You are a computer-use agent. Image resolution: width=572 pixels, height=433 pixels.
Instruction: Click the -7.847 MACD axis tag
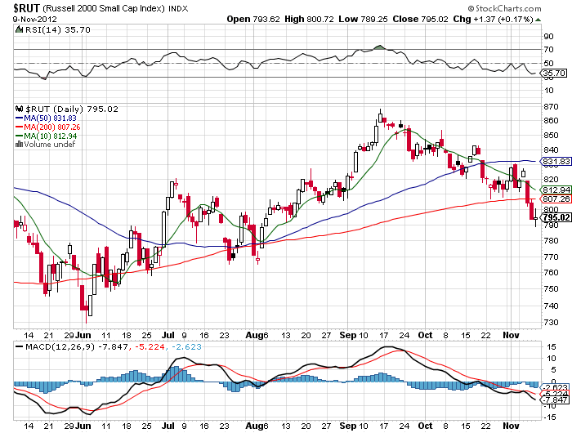(556, 400)
